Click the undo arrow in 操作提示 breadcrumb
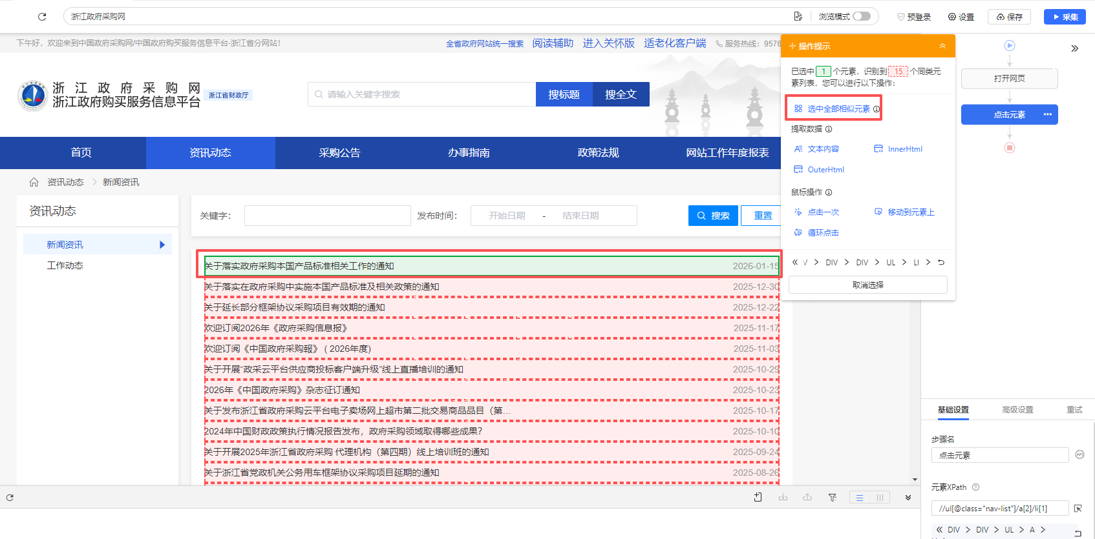The height and width of the screenshot is (539, 1095). [x=941, y=262]
